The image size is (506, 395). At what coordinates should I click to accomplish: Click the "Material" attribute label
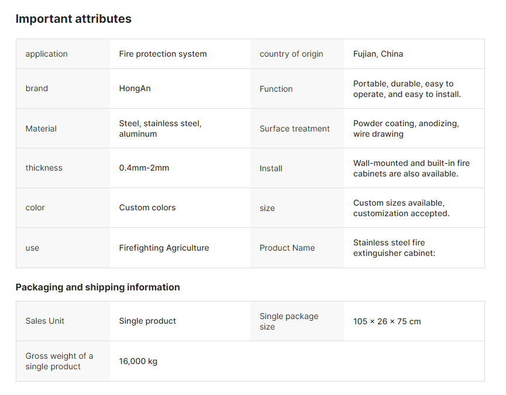(x=41, y=129)
